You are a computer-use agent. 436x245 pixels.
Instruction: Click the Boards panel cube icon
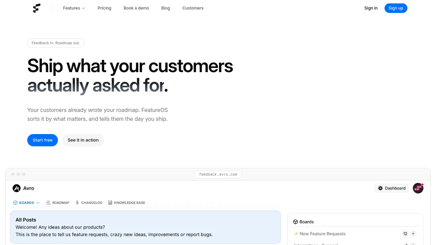tap(296, 222)
